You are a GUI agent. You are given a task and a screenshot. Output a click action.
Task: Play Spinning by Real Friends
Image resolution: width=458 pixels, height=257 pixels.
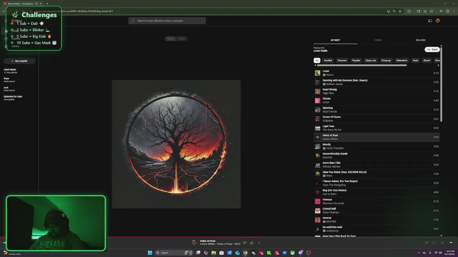coord(376,110)
